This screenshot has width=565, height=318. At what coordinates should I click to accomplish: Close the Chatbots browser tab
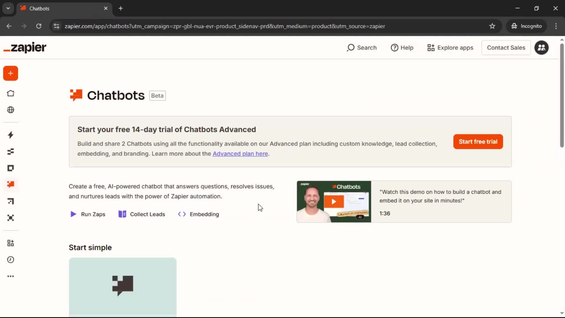[x=106, y=8]
